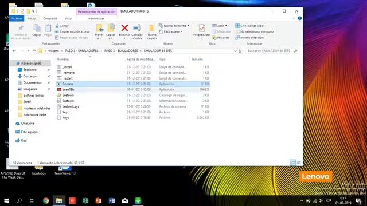Click Seleccionar todo
This screenshot has width=367, height=206.
click(x=249, y=26)
